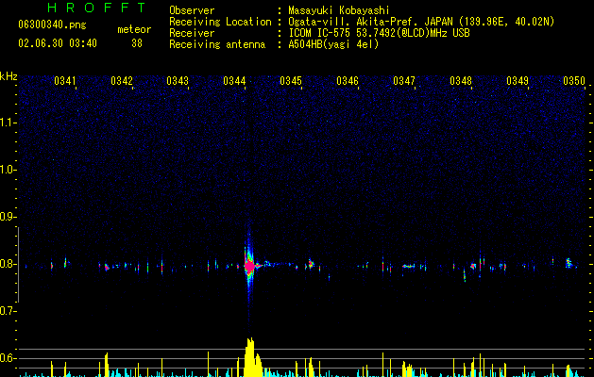Click the 1.1 kHz axis label

click(x=8, y=123)
